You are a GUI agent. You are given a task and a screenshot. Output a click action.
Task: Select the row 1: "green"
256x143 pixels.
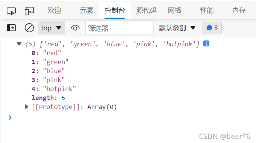(x=50, y=62)
